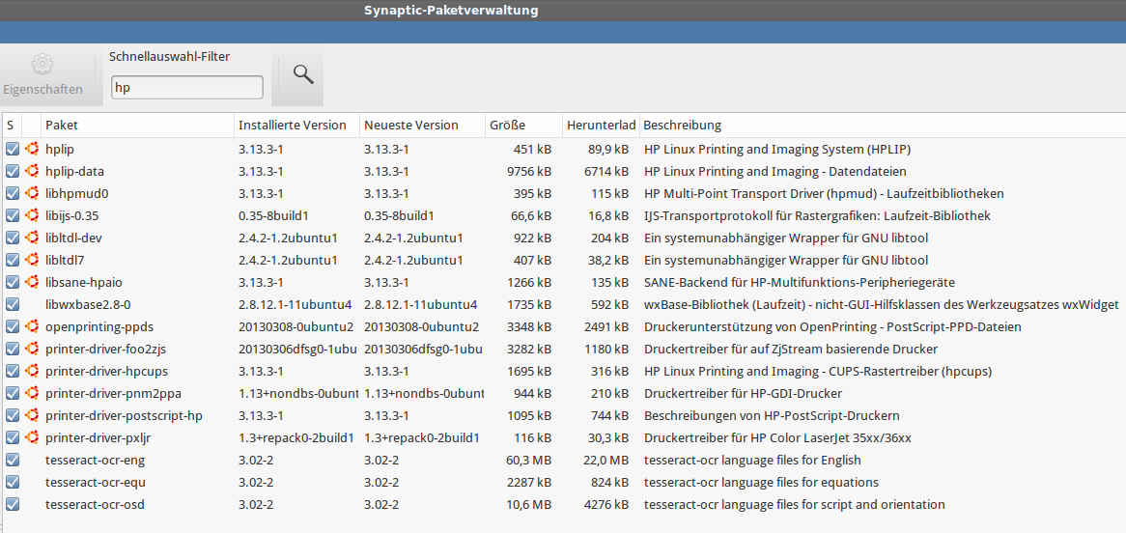Select the openprinting-ppds package name
The height and width of the screenshot is (533, 1126).
pyautogui.click(x=99, y=326)
